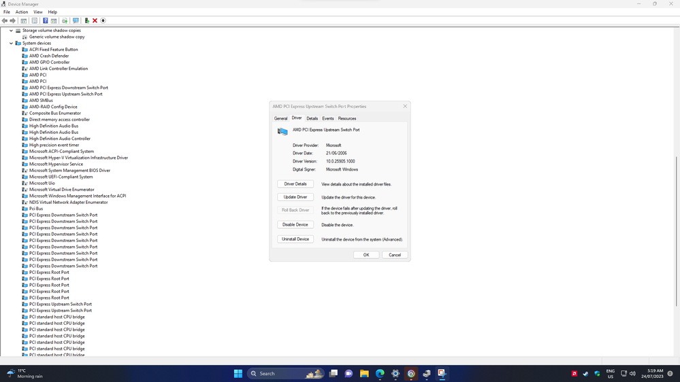Click the blue Help toolbar icon

pyautogui.click(x=45, y=21)
